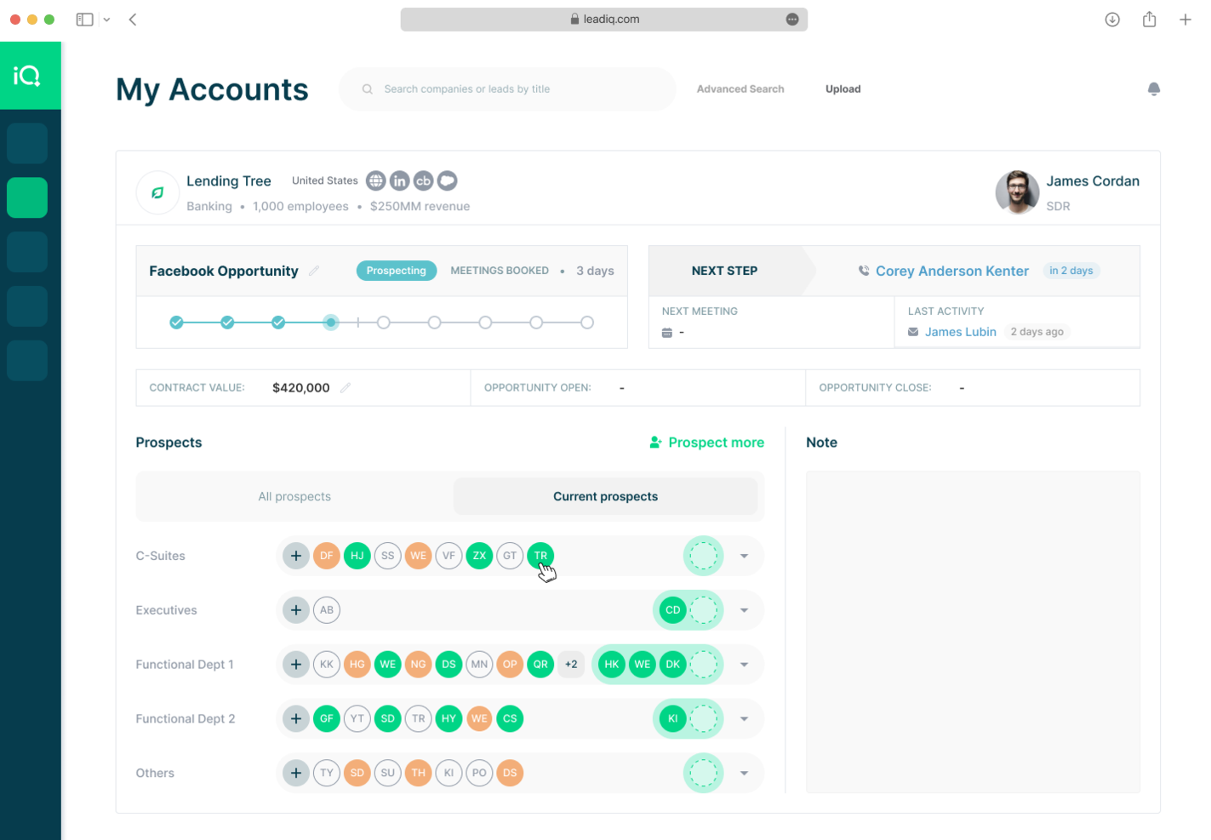Click the current highlighted pipeline stage
Viewport: 1211px width, 840px height.
tap(331, 323)
